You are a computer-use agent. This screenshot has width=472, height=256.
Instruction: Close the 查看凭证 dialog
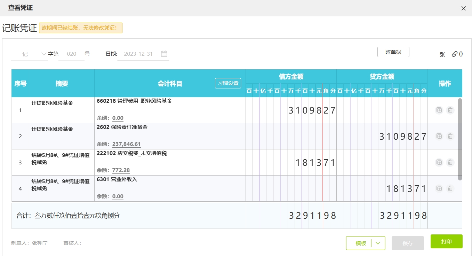tap(463, 8)
